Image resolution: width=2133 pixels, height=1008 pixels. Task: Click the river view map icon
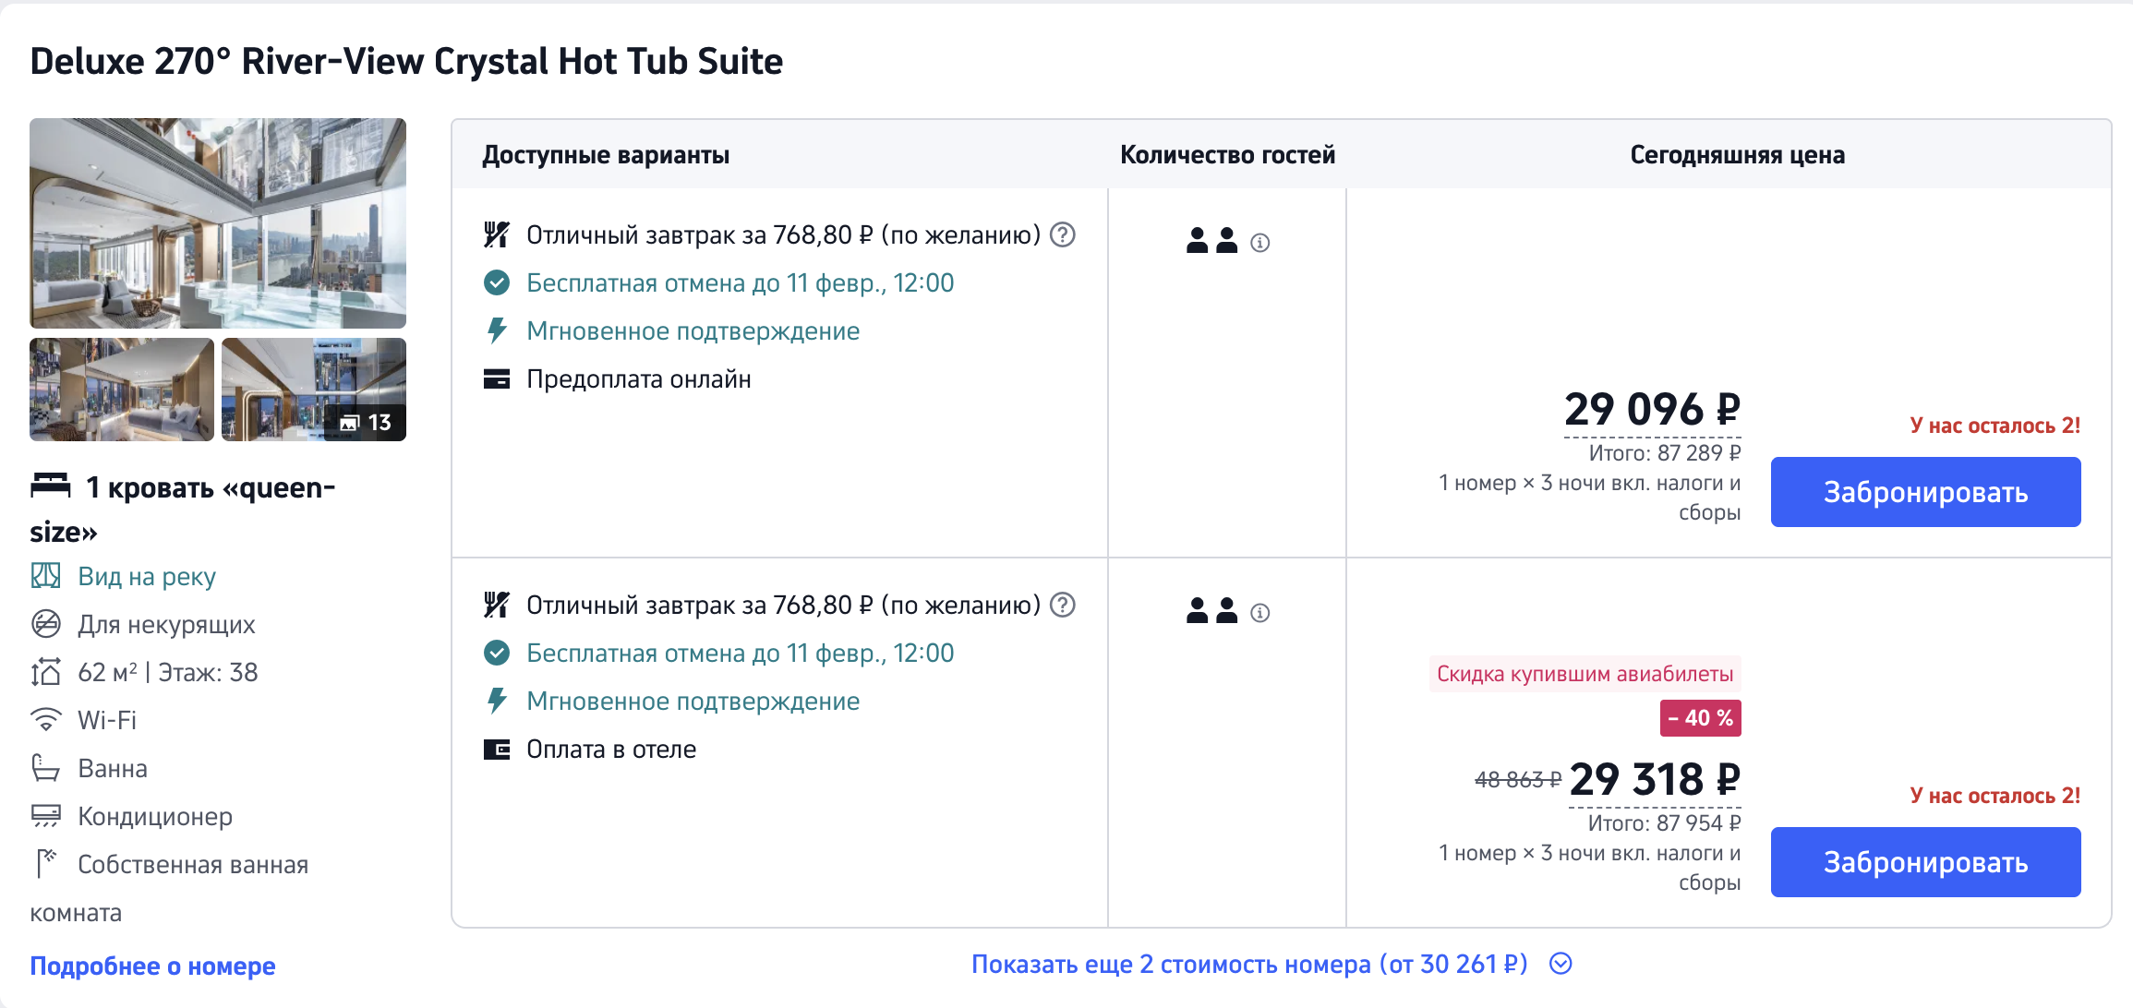[45, 576]
